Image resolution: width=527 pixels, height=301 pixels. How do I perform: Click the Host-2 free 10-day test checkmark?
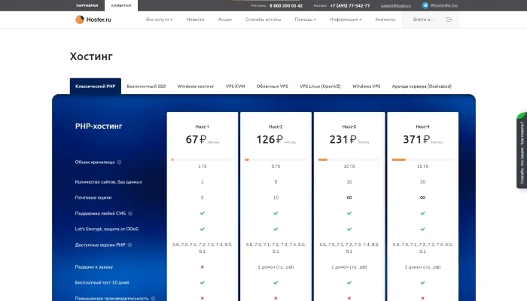pyautogui.click(x=276, y=282)
